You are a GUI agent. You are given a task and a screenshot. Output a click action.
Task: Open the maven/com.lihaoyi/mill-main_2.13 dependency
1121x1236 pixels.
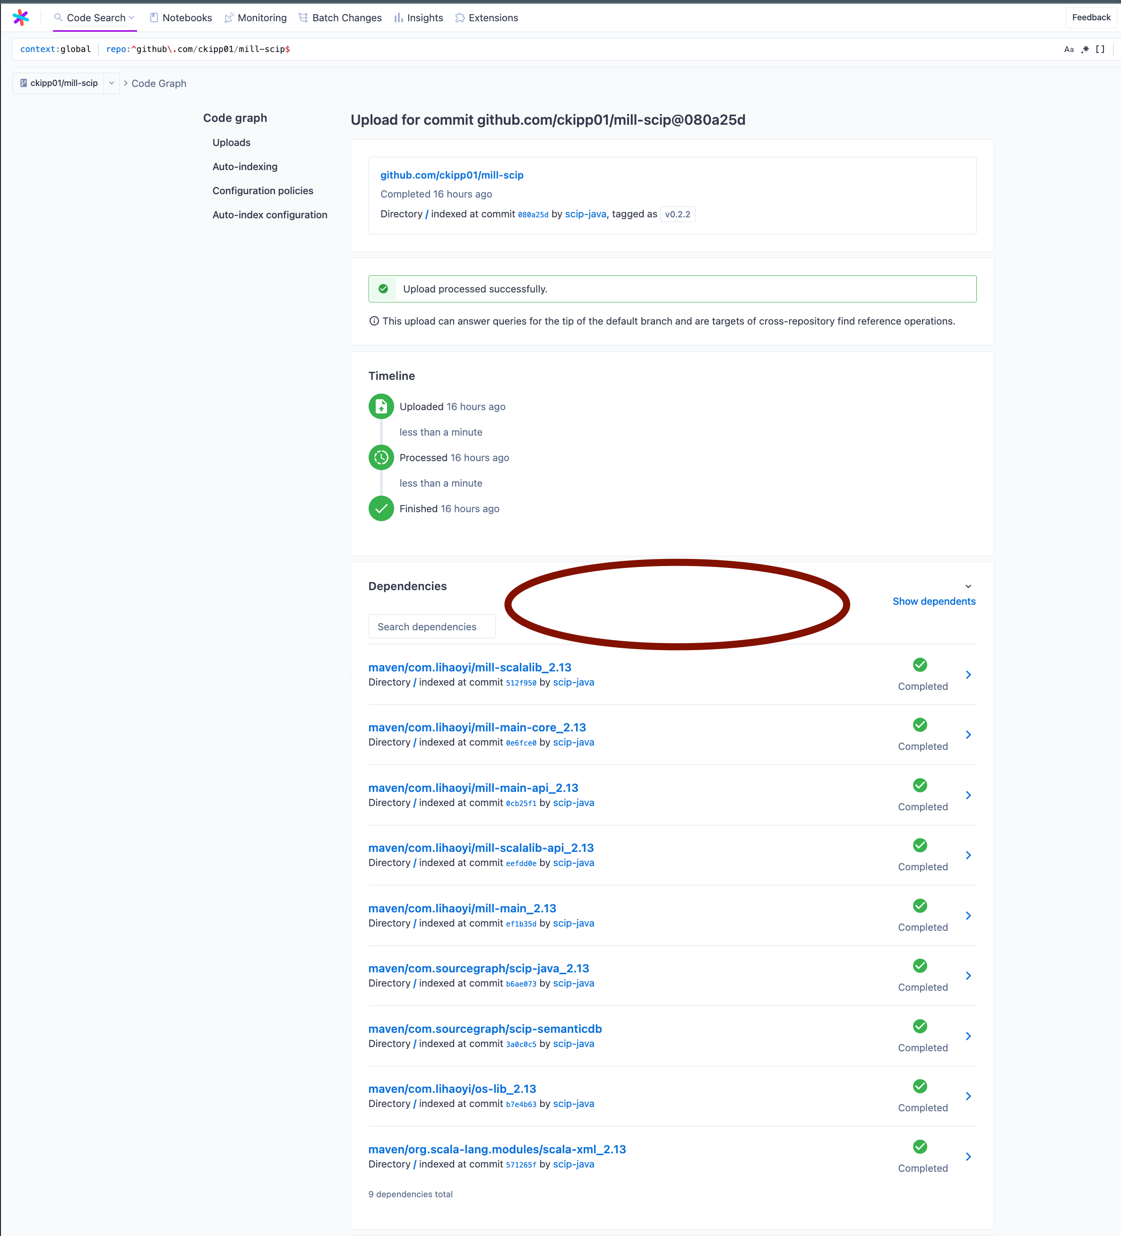point(462,908)
